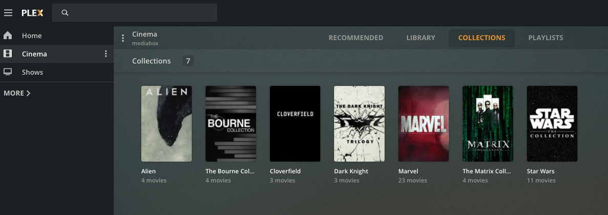Select the Collections tab
608x215 pixels.
pos(481,38)
